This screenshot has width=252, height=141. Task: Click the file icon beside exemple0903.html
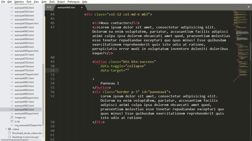pos(12,110)
